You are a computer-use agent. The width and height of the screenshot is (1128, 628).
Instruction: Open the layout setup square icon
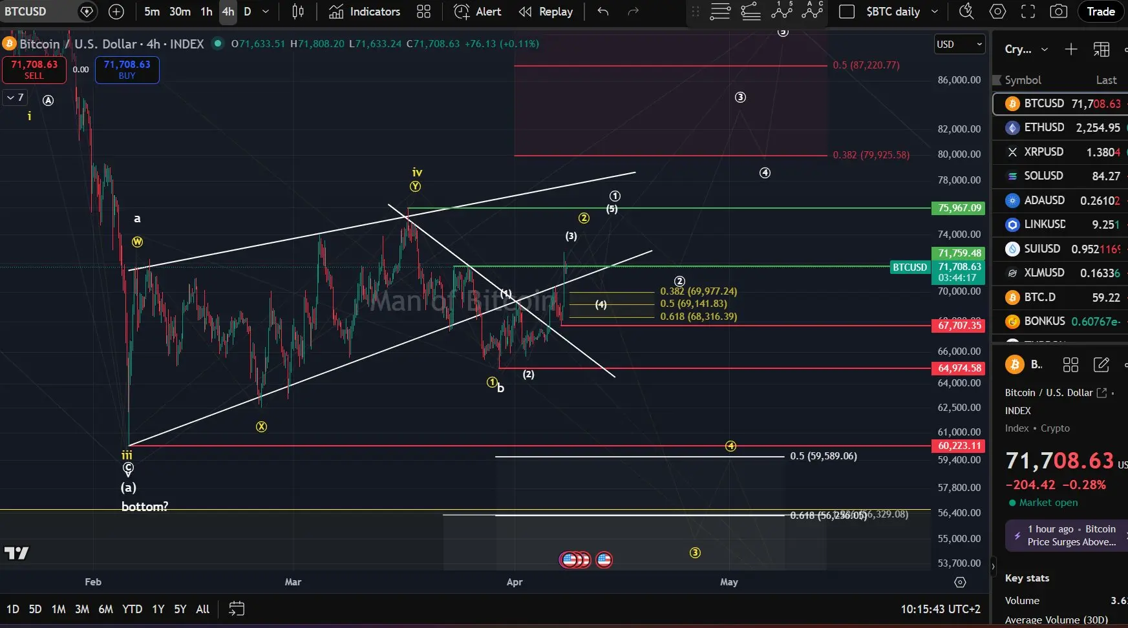(846, 12)
